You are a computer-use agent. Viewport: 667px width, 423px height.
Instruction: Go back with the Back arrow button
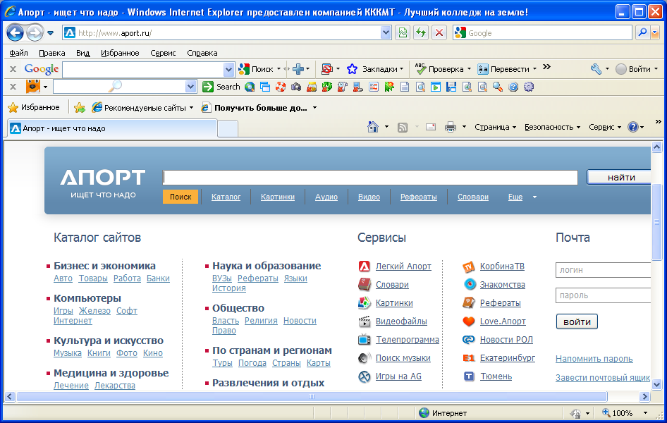15,32
